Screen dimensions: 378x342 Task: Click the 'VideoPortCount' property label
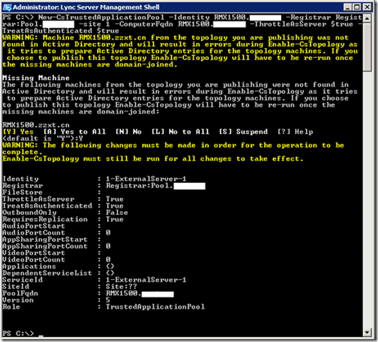[34, 260]
